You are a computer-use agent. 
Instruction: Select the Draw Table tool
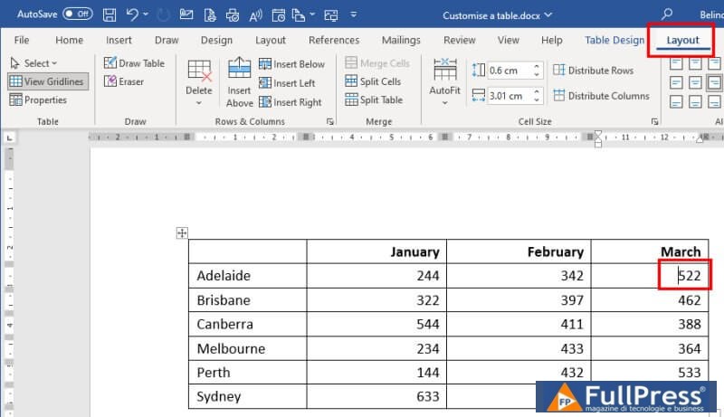tap(134, 63)
